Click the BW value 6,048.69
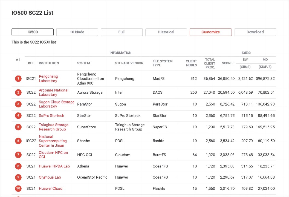The image size is (289, 197). pos(245,92)
